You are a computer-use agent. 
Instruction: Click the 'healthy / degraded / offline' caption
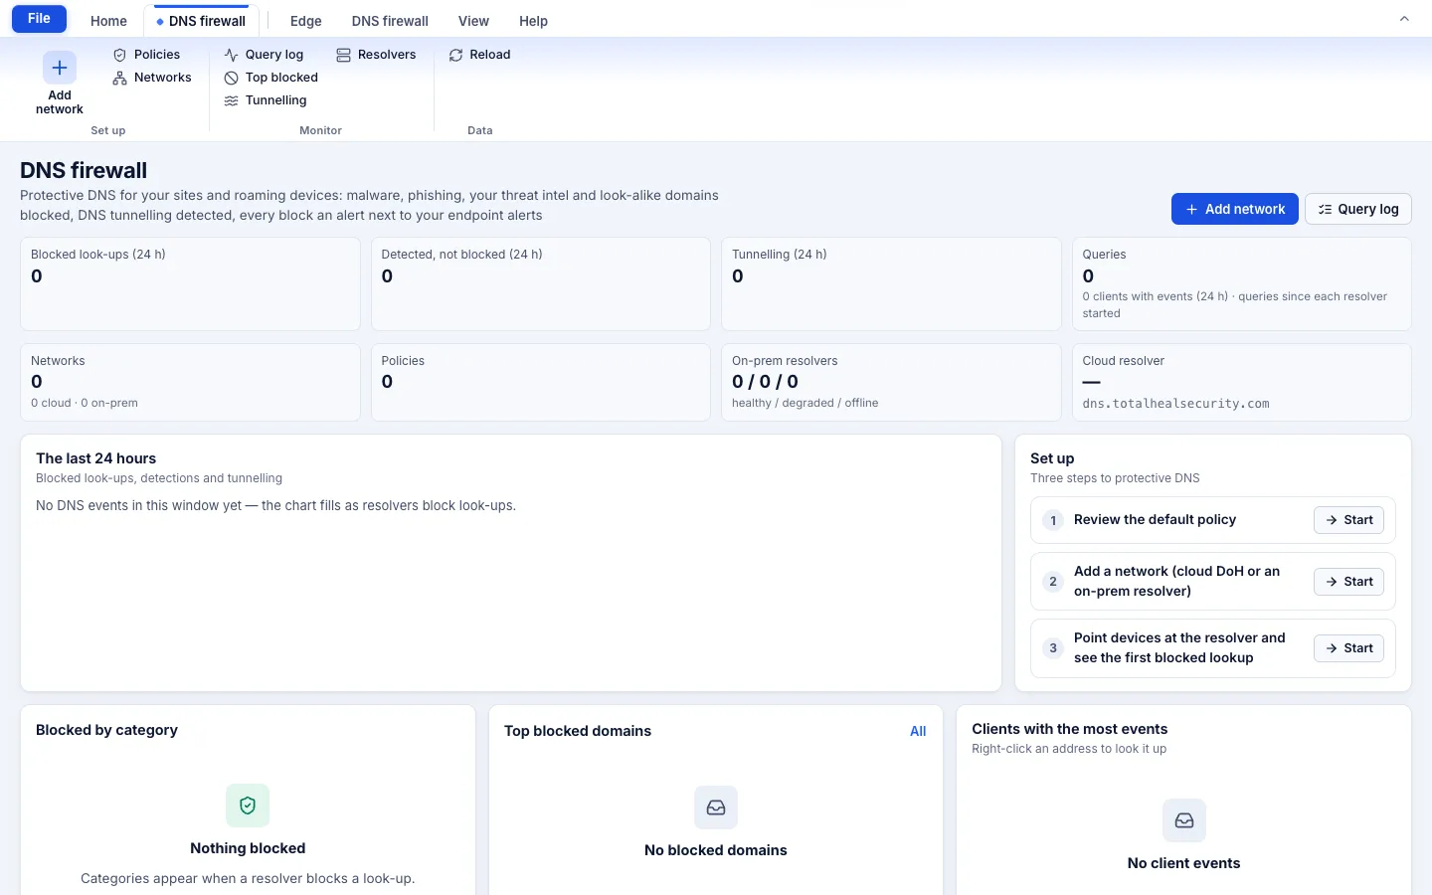pyautogui.click(x=805, y=403)
